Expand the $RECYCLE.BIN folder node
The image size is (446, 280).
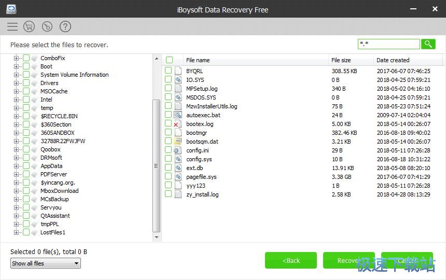[x=16, y=116]
